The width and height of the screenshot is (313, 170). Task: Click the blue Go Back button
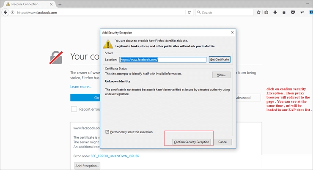(x=85, y=98)
